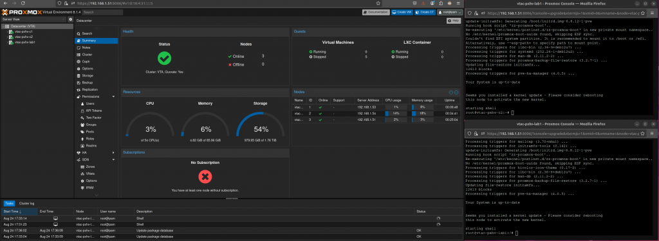Click the Backup floppy icon
This screenshot has height=241, width=659.
click(79, 83)
